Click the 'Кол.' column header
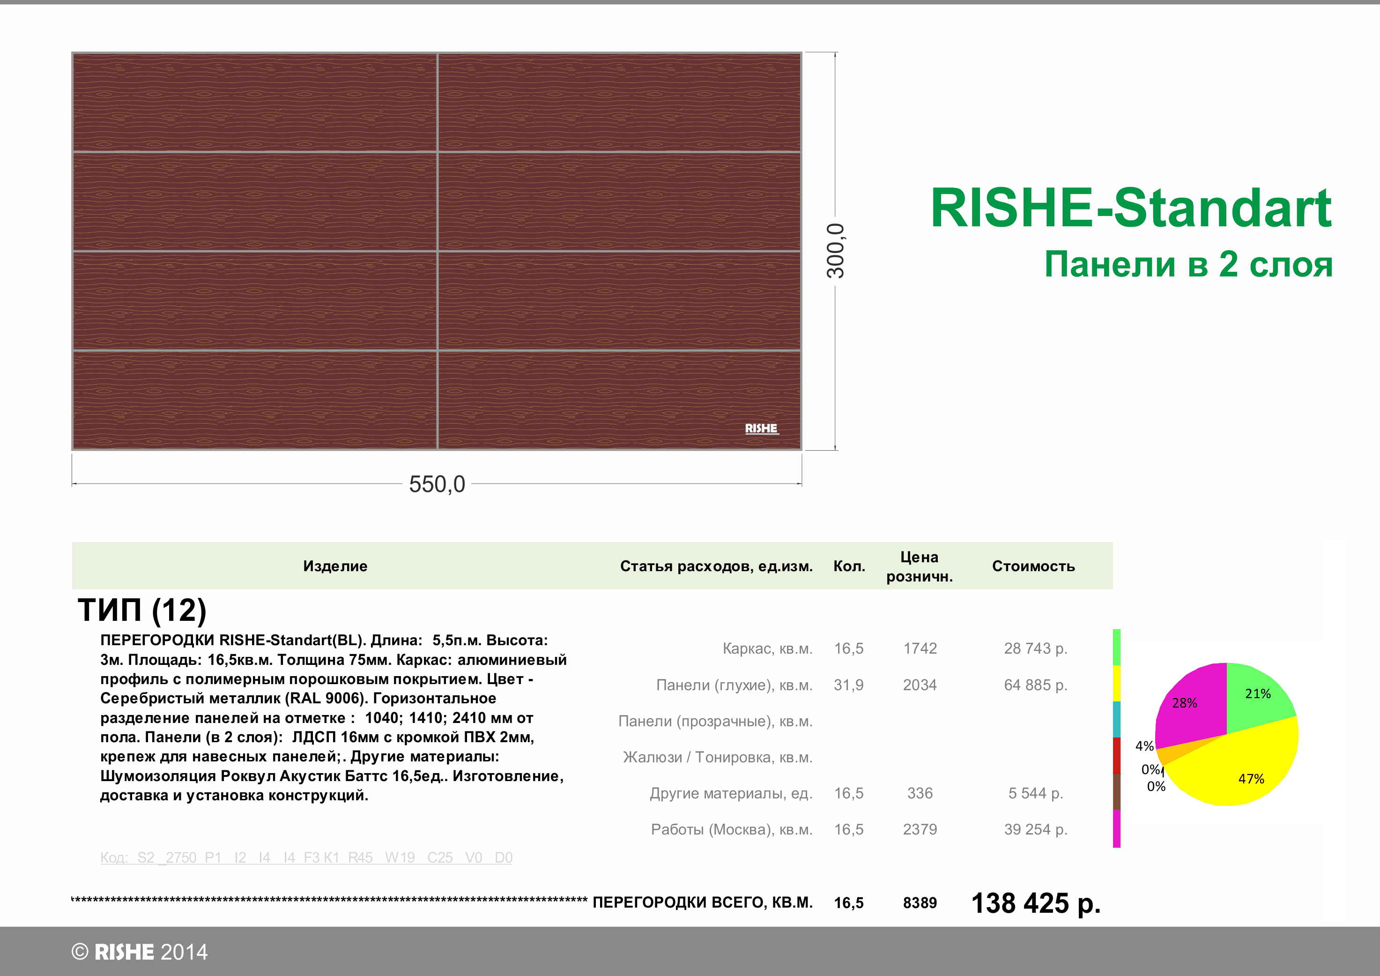 coord(849,566)
